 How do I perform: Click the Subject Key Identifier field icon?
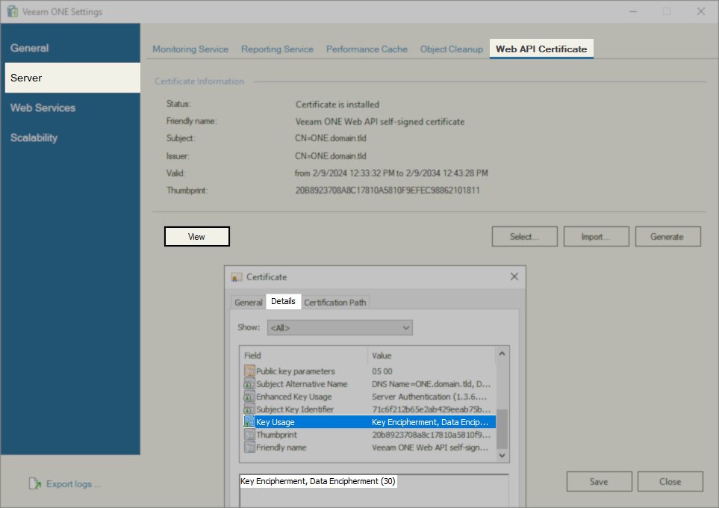click(249, 409)
